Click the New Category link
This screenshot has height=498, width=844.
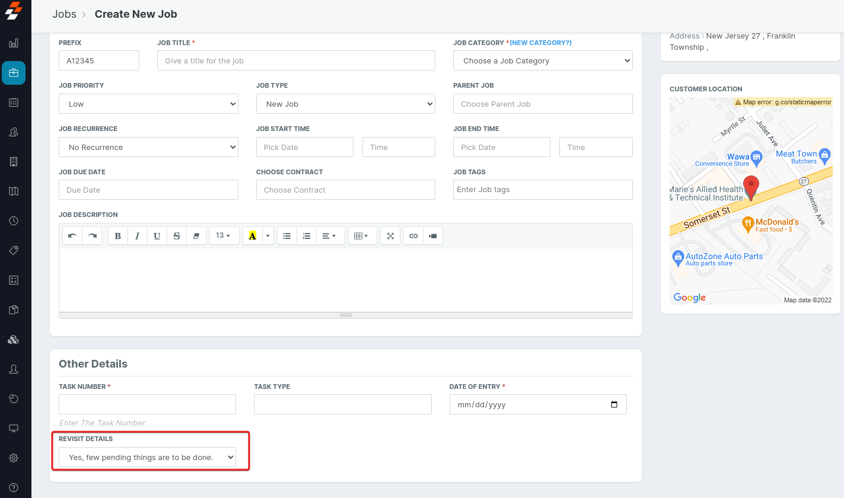coord(540,43)
